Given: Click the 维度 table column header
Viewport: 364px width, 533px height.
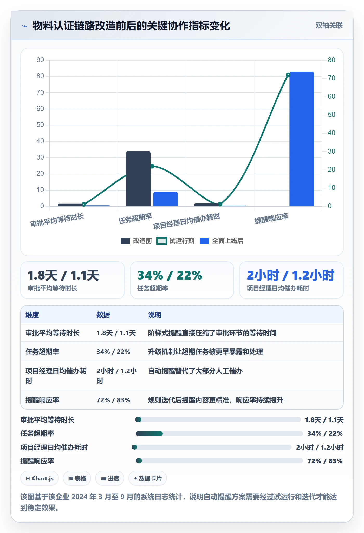Looking at the screenshot, I should (x=32, y=315).
